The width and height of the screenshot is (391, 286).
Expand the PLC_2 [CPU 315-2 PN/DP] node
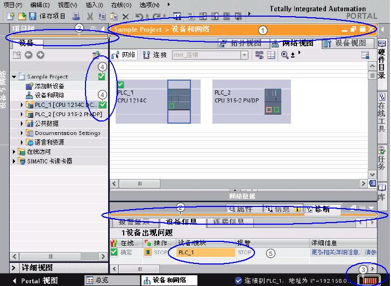(22, 114)
